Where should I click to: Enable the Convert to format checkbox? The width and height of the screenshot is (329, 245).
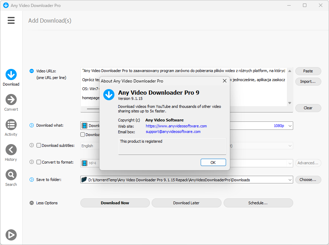[x=39, y=162]
